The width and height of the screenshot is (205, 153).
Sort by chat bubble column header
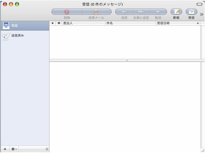tap(59, 23)
